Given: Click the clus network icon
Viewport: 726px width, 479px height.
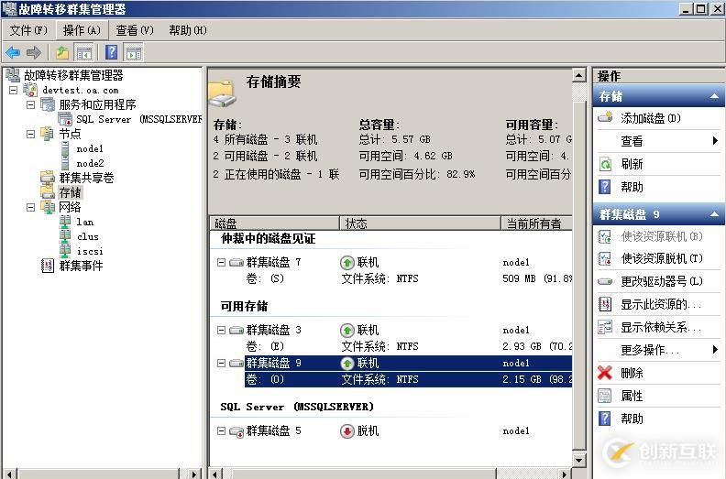Looking at the screenshot, I should tap(65, 236).
